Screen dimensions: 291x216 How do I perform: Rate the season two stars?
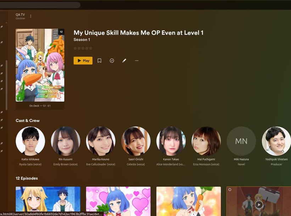tap(79, 48)
